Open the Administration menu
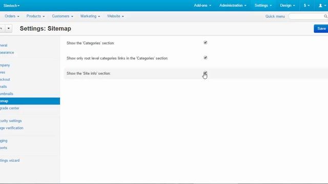 pyautogui.click(x=233, y=6)
